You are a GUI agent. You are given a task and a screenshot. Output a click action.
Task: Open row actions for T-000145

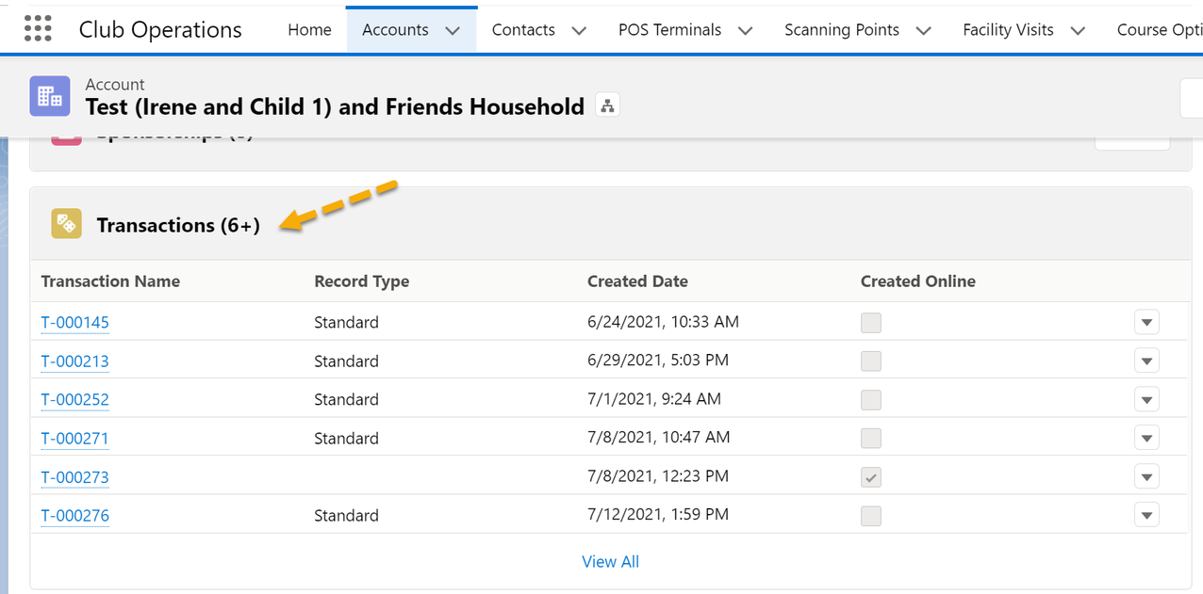[x=1145, y=322]
